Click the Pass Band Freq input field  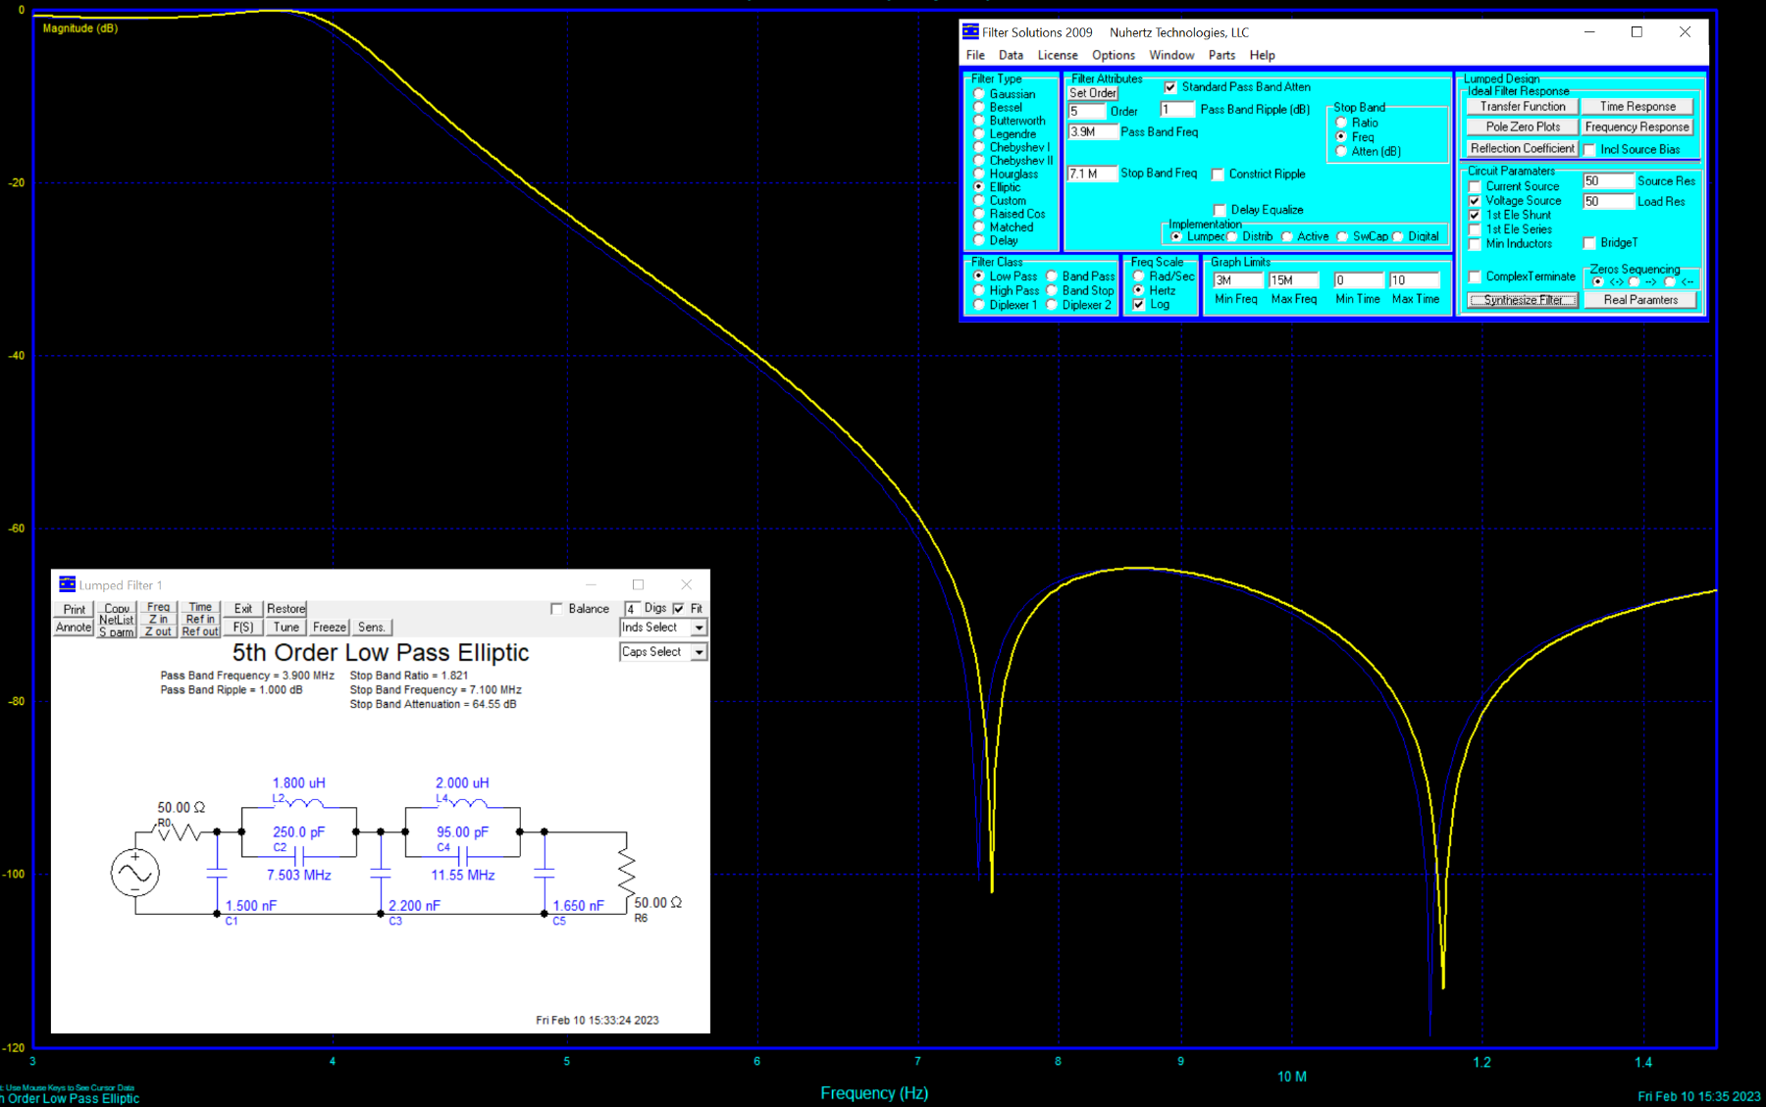1091,131
